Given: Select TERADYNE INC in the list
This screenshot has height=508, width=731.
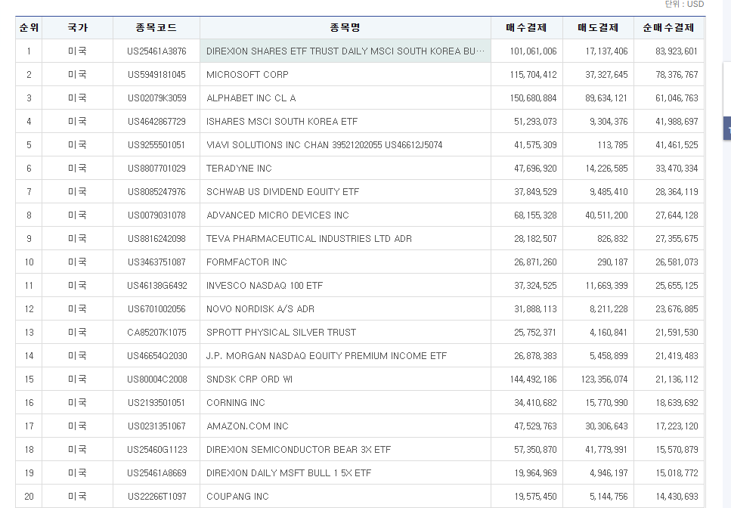Looking at the screenshot, I should click(239, 169).
